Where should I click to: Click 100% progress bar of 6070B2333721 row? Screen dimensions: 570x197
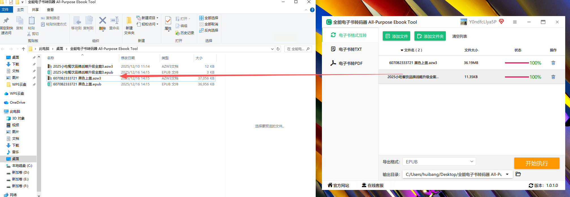(x=517, y=63)
